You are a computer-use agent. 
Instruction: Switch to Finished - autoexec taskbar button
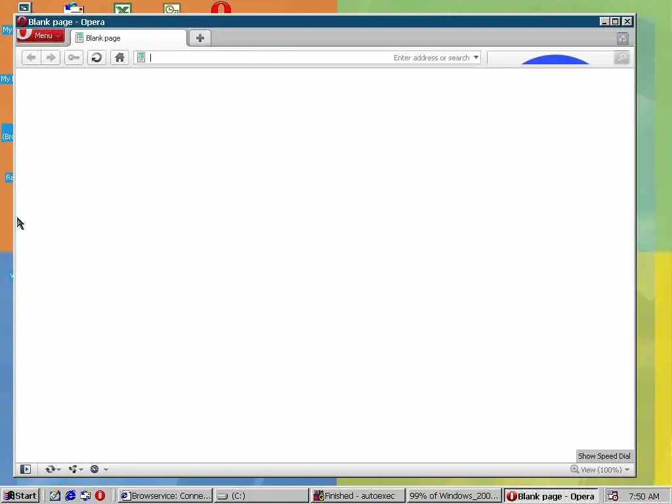(358, 496)
